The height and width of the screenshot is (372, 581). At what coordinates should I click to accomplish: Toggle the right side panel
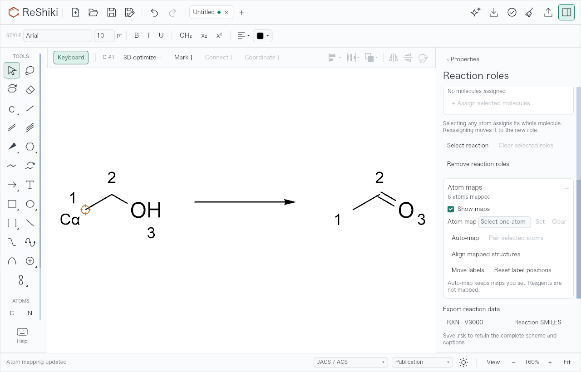pyautogui.click(x=566, y=12)
